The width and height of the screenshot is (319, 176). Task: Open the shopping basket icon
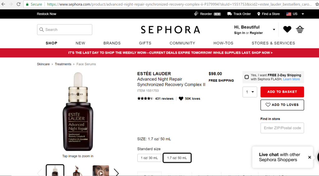(300, 29)
